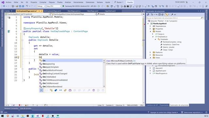The image size is (209, 118).
Task: Click the bookmark toolbar icon
Action: pyautogui.click(x=167, y=6)
